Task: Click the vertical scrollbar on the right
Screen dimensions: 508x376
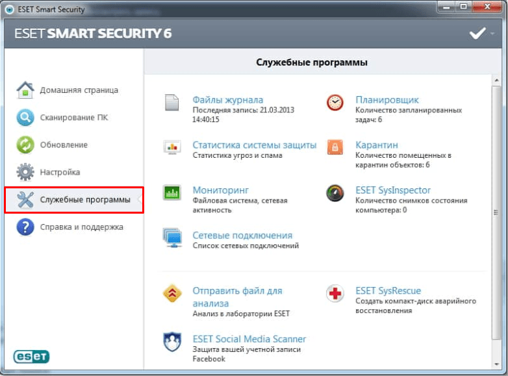Action: click(496, 214)
